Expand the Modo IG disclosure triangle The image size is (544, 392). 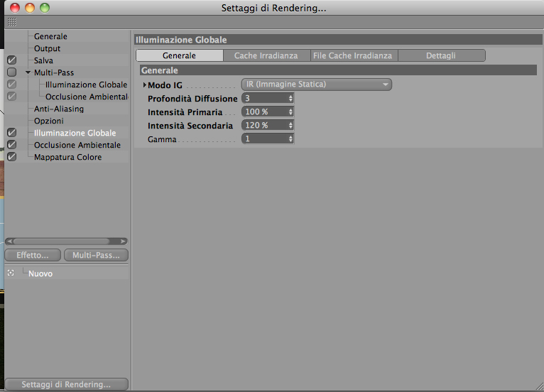tap(145, 85)
